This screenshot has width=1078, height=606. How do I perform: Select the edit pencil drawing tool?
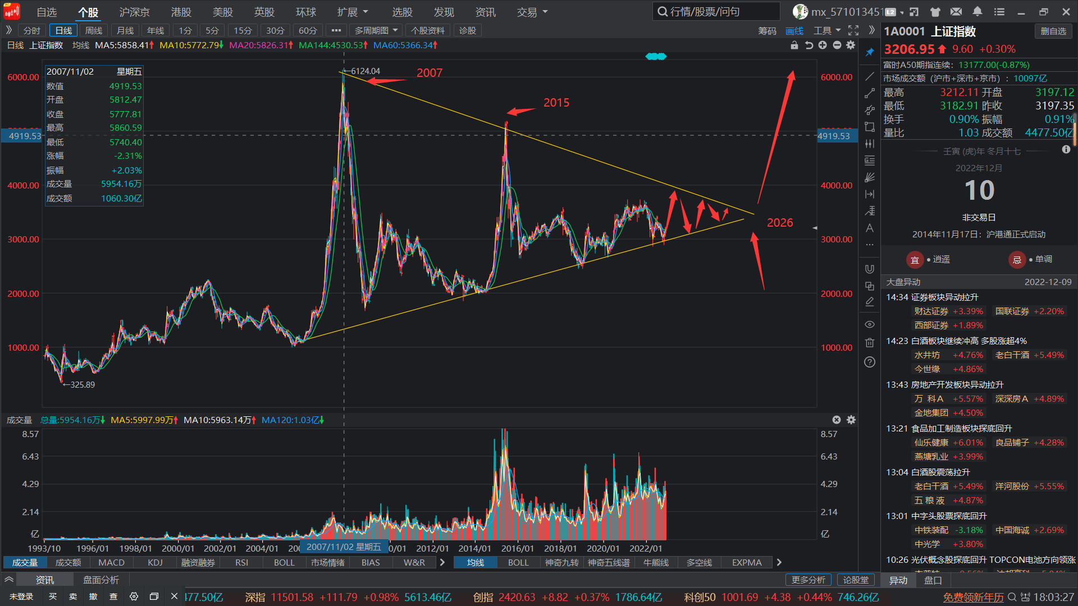[x=870, y=302]
